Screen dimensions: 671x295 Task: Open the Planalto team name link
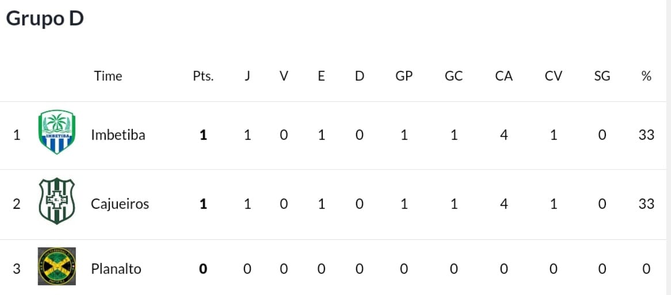tap(116, 269)
